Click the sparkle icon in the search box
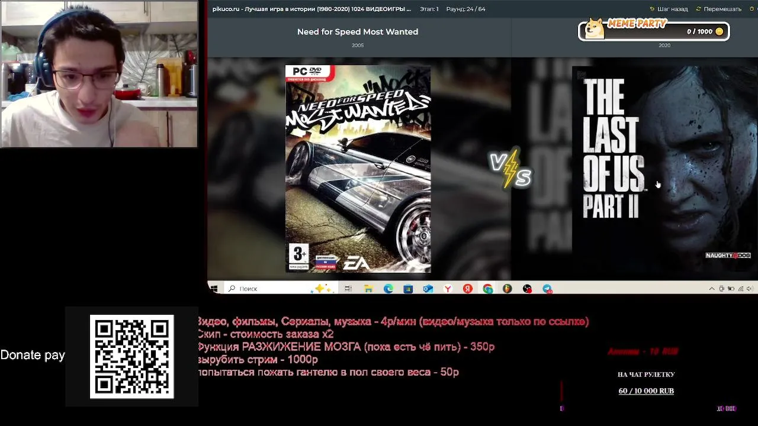758x426 pixels. coord(323,288)
